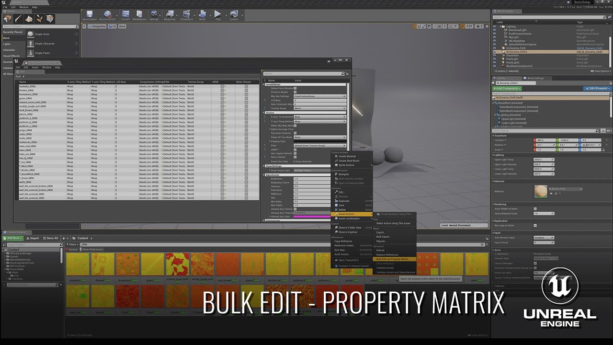The image size is (613, 345).
Task: Open Mip Gen Settings dropdown
Action: pyautogui.click(x=320, y=96)
